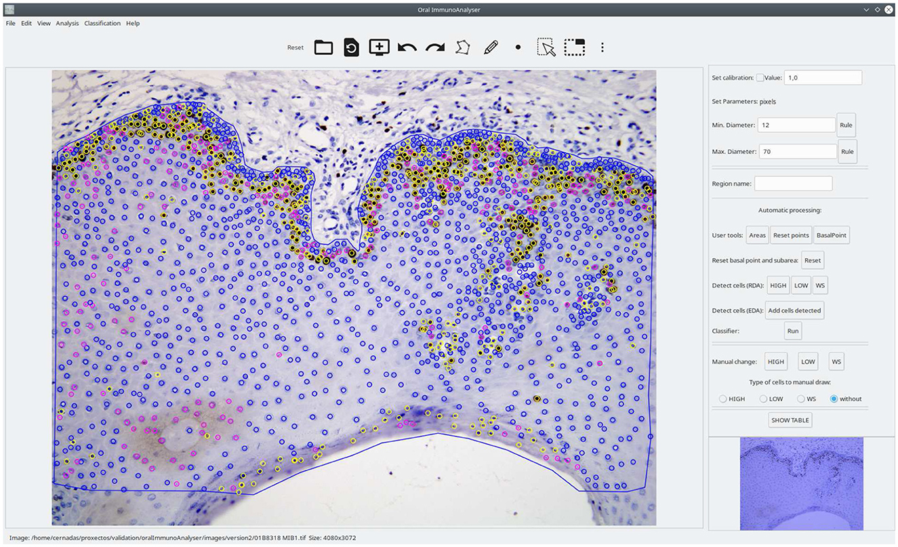
Task: Click Rule button beside Max. Diameter
Action: pyautogui.click(x=846, y=152)
